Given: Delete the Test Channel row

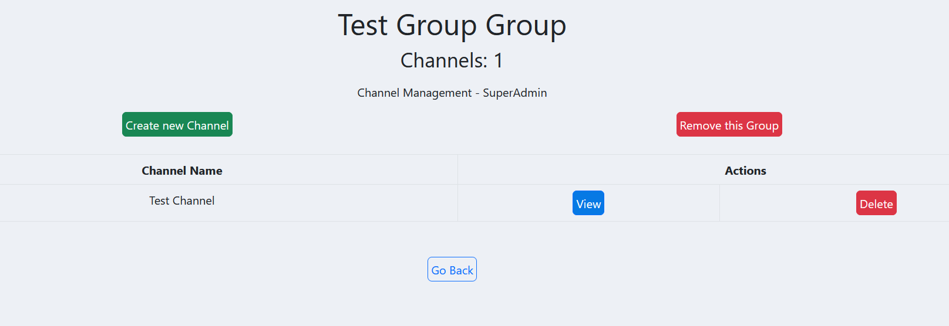Looking at the screenshot, I should [x=876, y=203].
